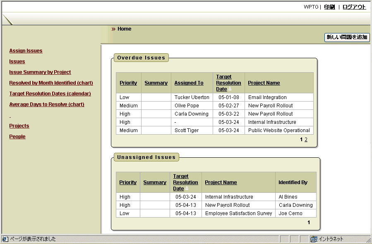Click the Unassigned Issues Target Resolution Date sort arrow
Screen dimensions: 372x244
coord(187,188)
